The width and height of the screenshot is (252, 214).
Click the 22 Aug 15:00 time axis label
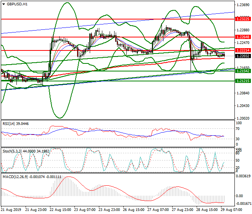60,210
